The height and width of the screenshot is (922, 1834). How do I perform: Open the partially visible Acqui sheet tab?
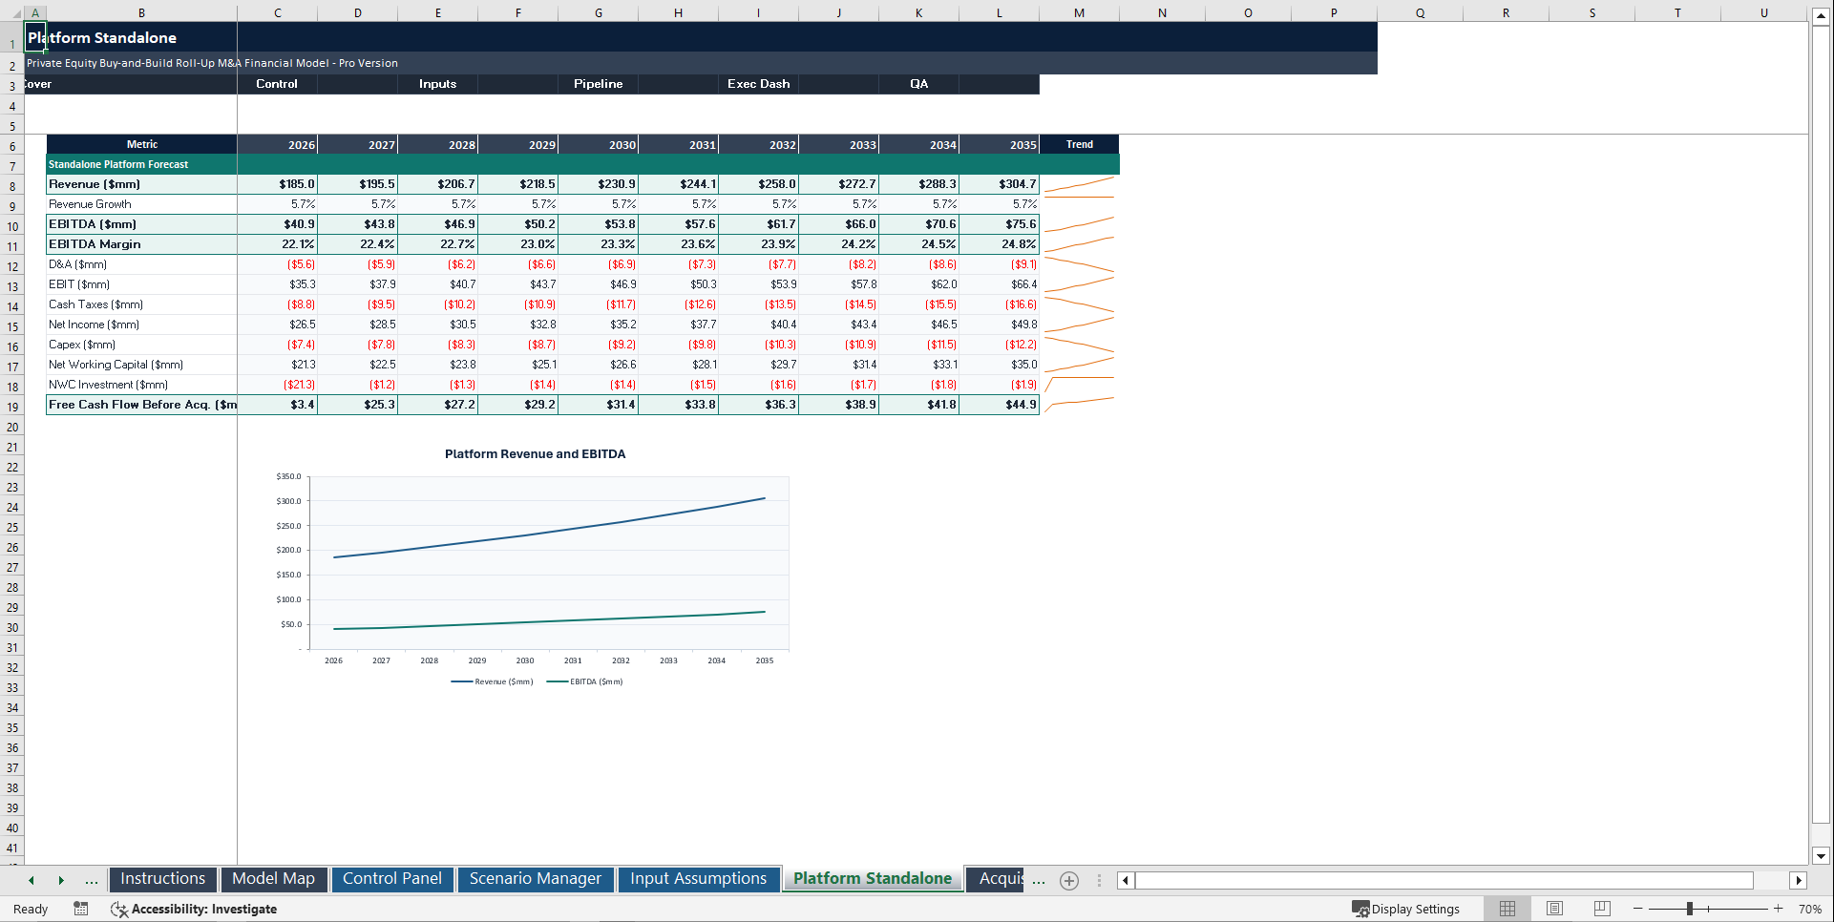[x=997, y=879]
